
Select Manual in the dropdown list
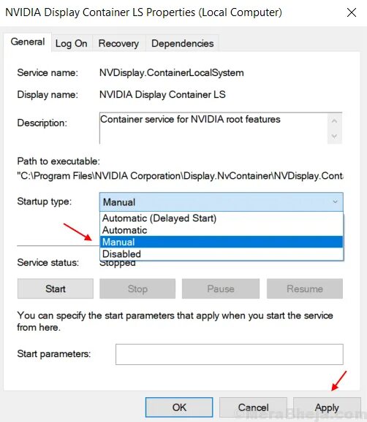(x=222, y=242)
